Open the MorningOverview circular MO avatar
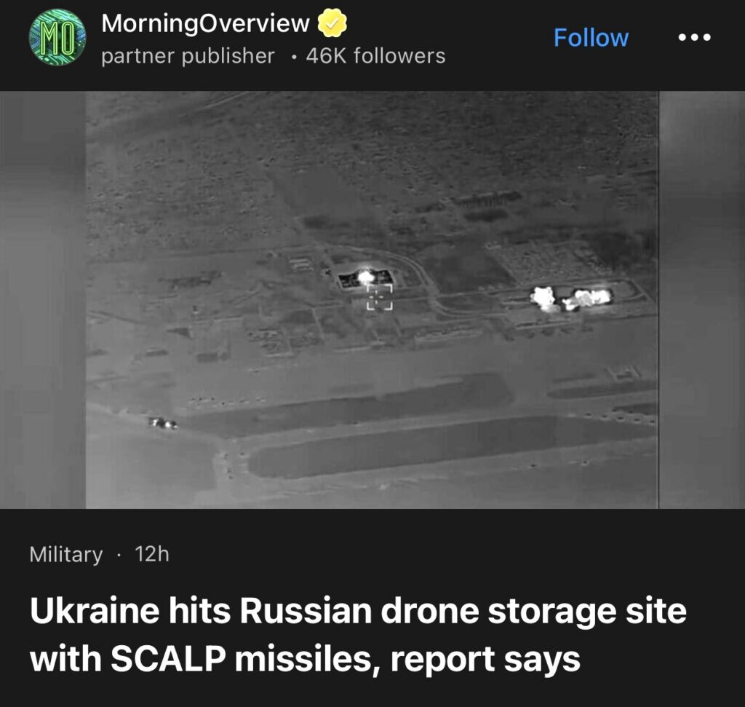Image resolution: width=745 pixels, height=707 pixels. click(x=57, y=37)
